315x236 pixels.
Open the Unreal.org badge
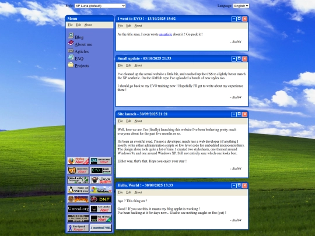[x=78, y=209]
